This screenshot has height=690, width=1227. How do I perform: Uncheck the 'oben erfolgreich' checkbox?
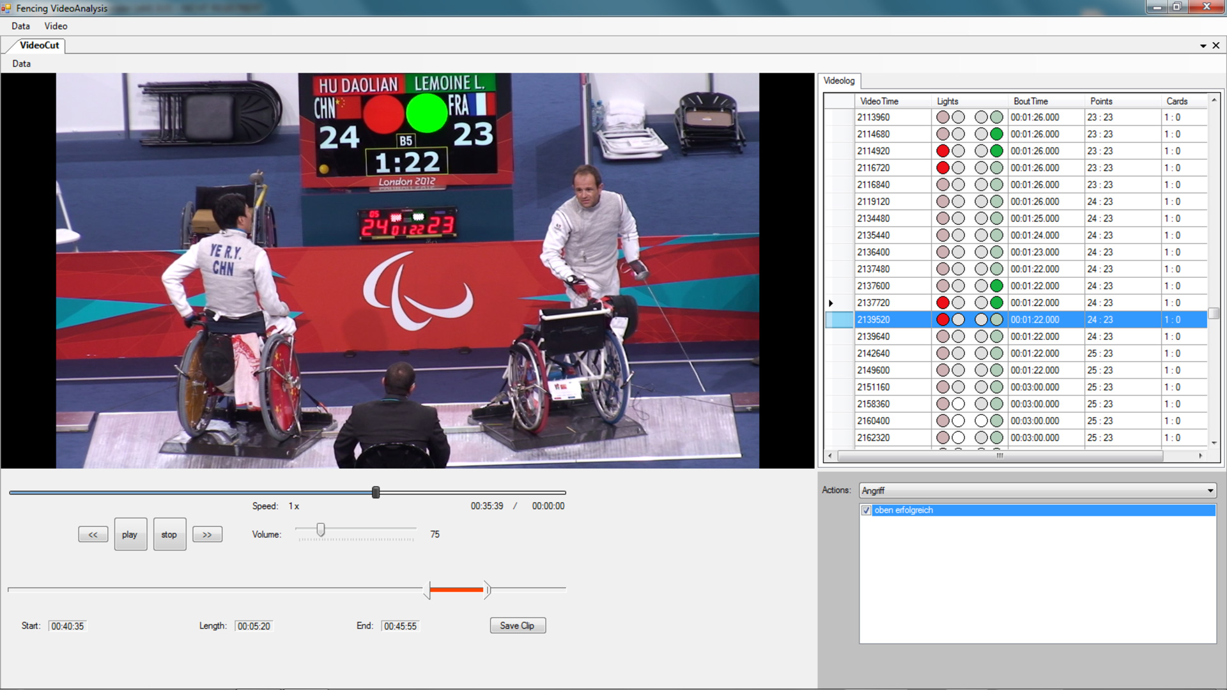[x=866, y=510]
